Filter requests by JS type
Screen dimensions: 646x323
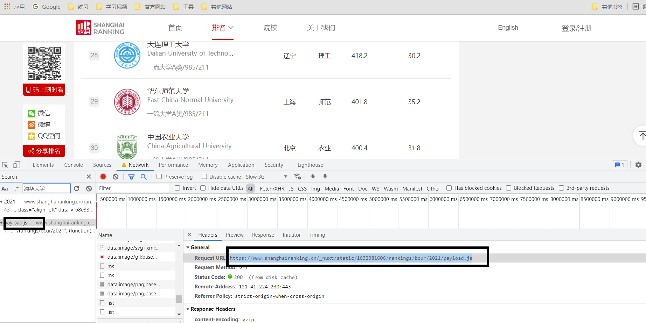pos(291,188)
